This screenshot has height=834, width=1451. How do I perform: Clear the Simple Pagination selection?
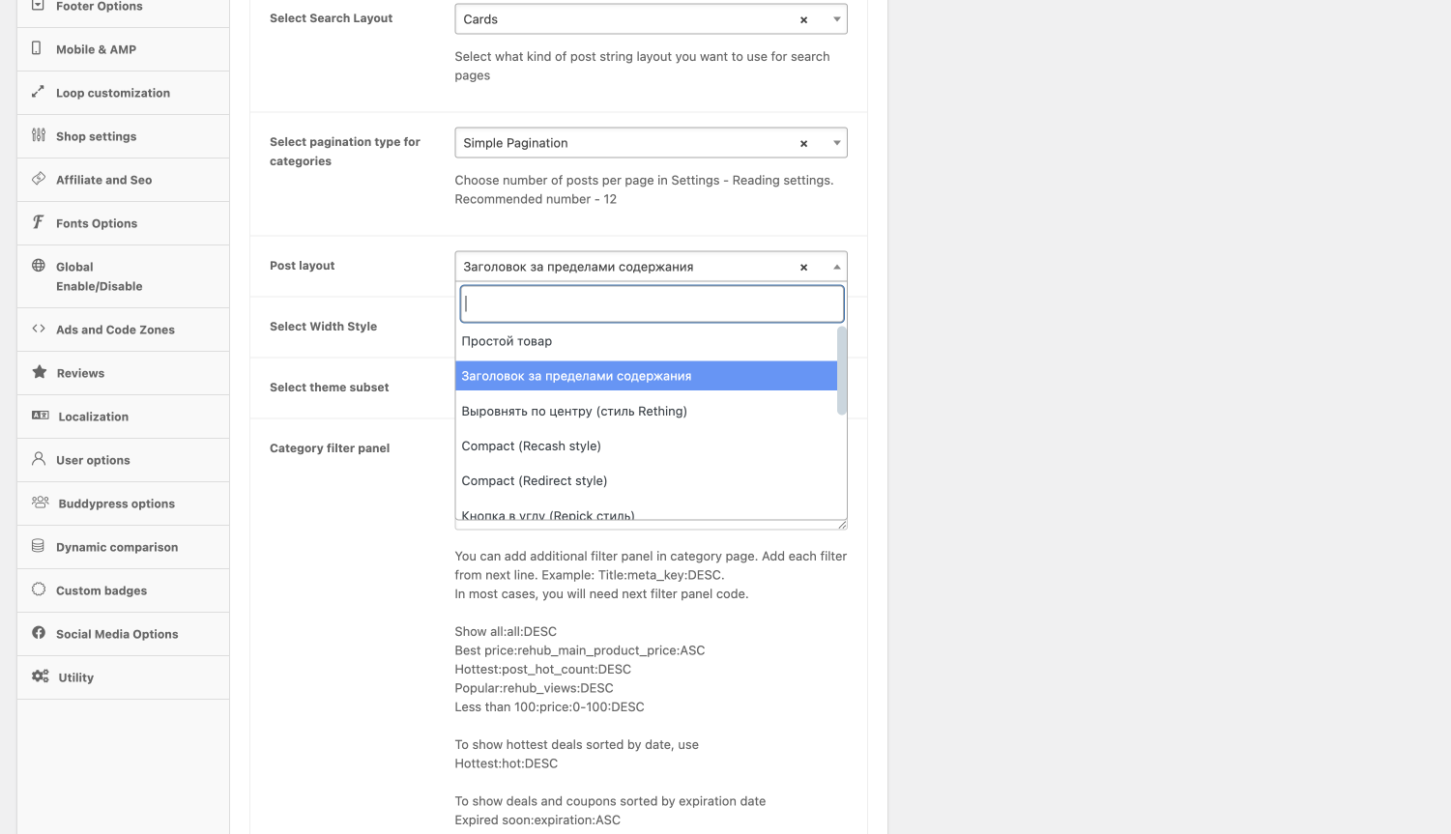pos(803,143)
